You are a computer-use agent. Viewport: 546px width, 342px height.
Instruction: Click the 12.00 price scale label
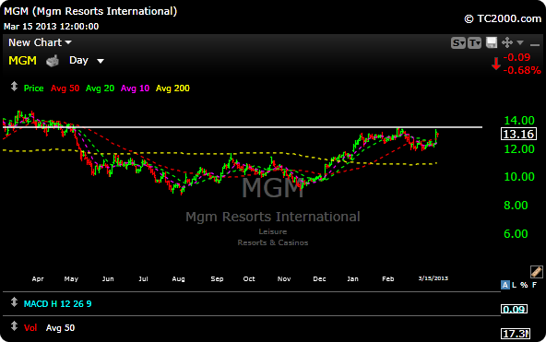point(519,149)
